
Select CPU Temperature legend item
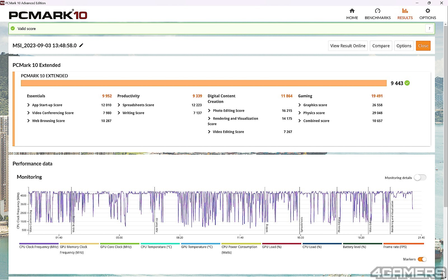(160, 246)
